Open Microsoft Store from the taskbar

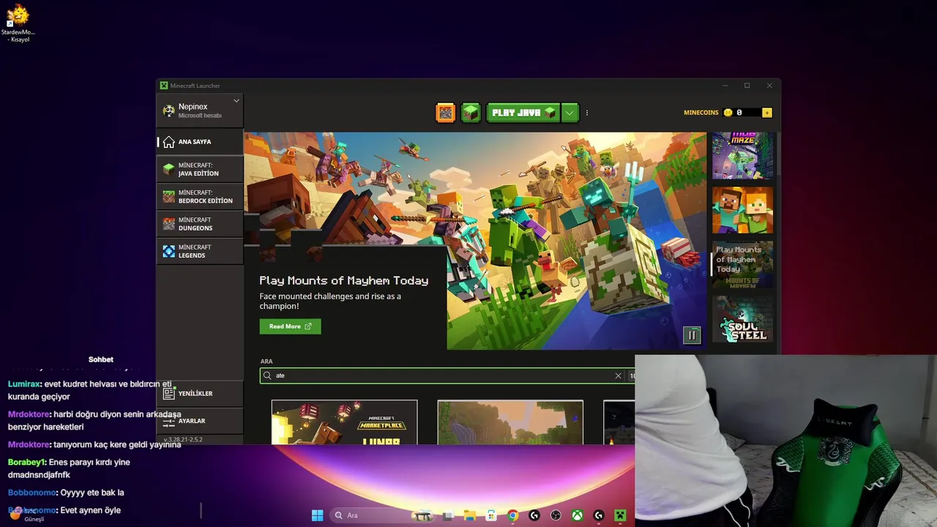(491, 515)
